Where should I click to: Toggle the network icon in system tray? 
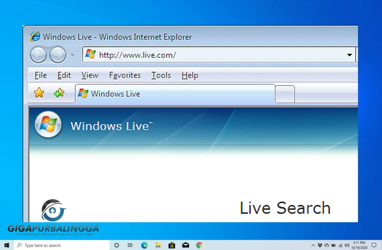(x=341, y=245)
